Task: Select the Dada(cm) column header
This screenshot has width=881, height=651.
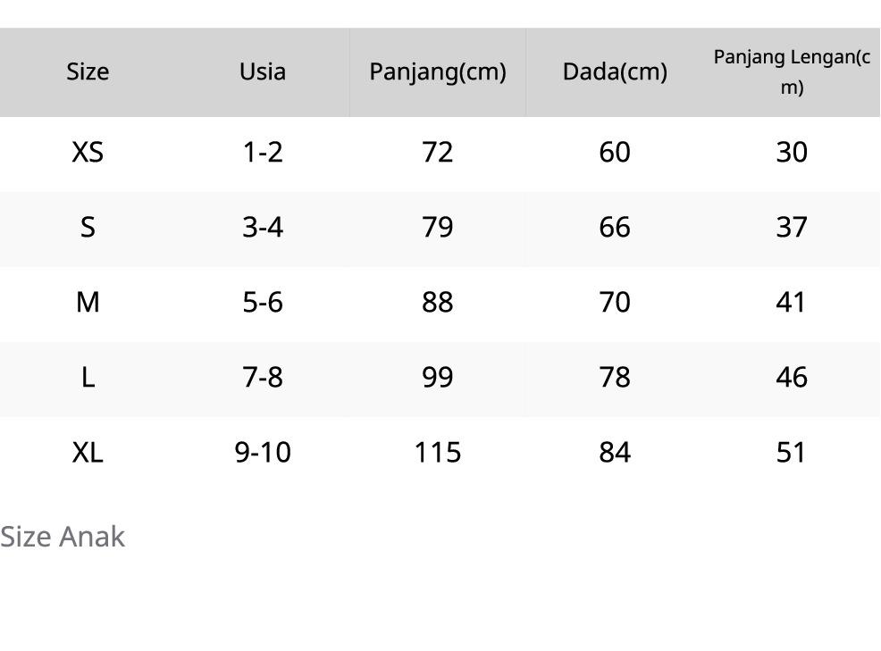Action: [x=615, y=71]
